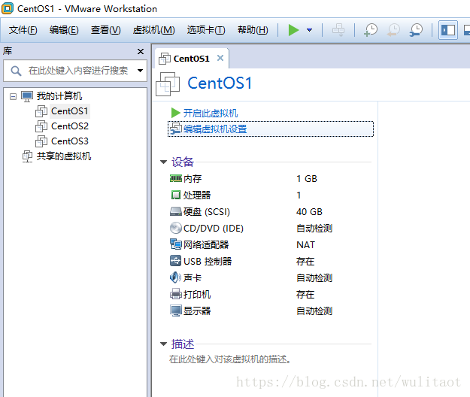470x397 pixels.
Task: Select the USB 控制器 device label
Action: [208, 261]
